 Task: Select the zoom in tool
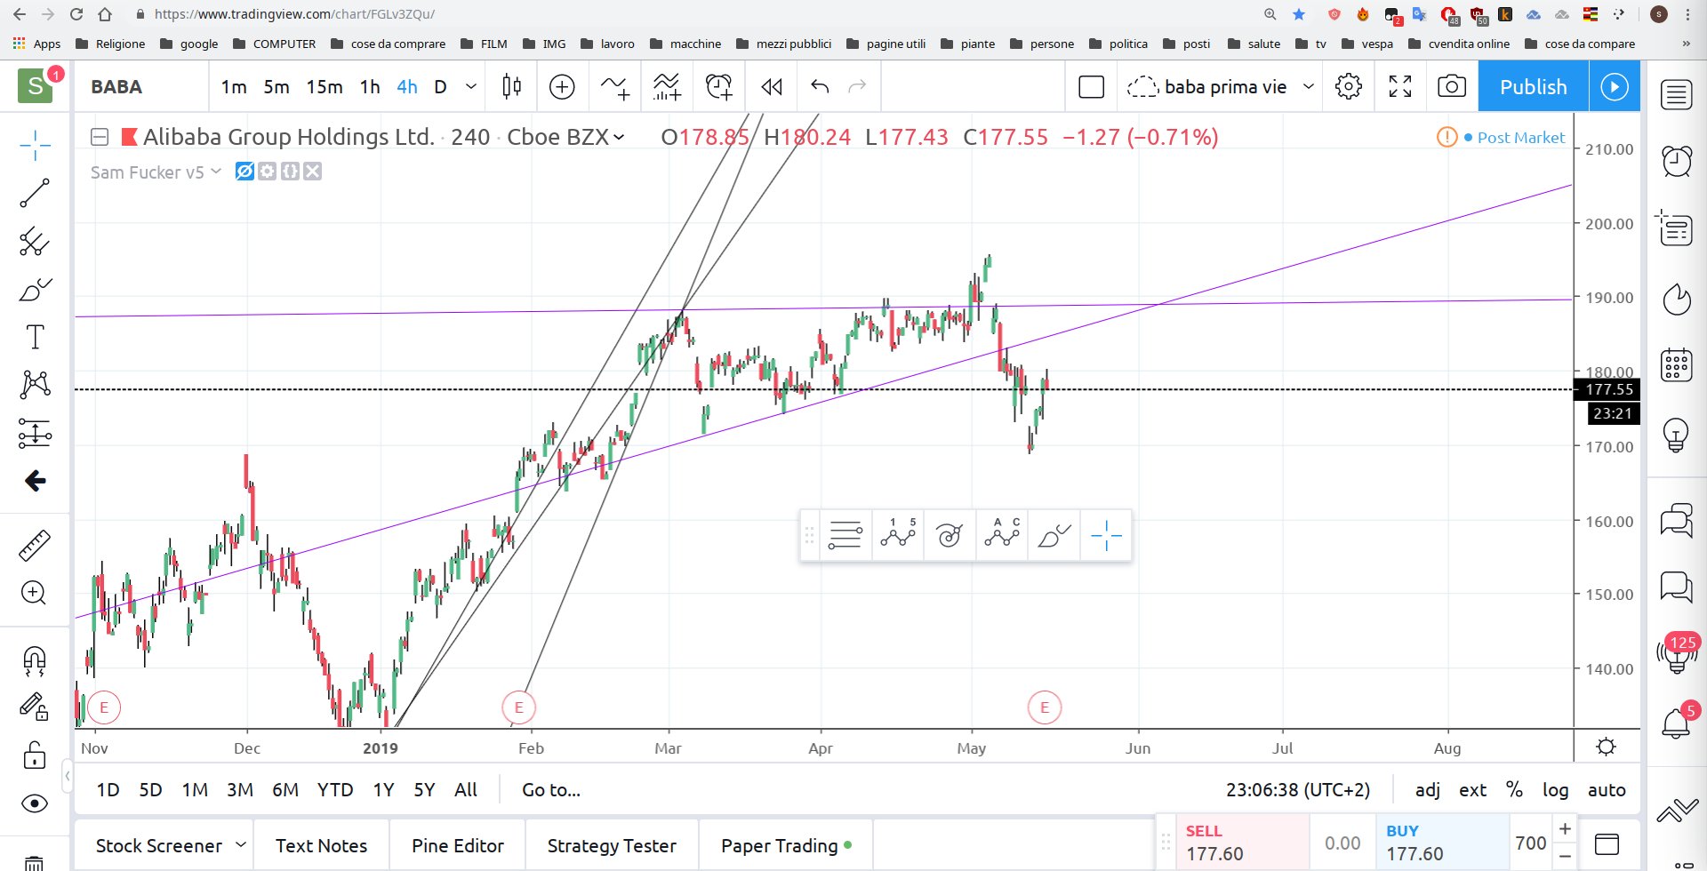(x=35, y=593)
